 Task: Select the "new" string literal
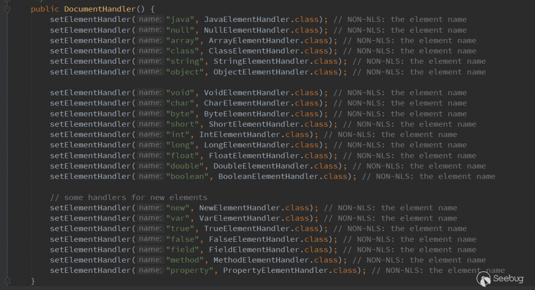pos(178,208)
